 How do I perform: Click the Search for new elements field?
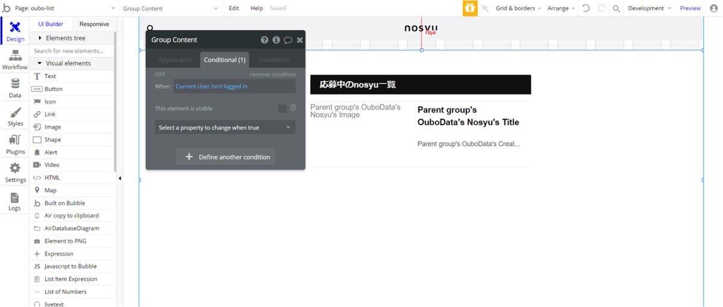coord(72,51)
